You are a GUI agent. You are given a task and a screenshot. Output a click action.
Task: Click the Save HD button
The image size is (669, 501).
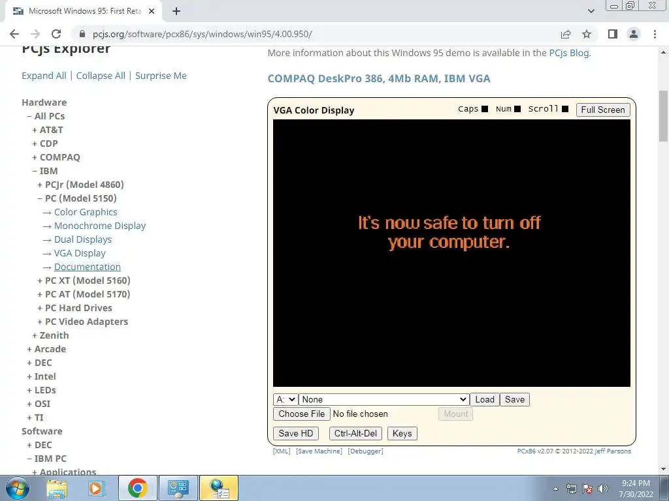[296, 434]
